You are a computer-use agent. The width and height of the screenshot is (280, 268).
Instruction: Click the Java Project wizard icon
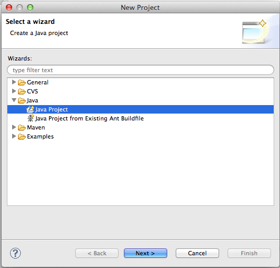click(x=30, y=109)
